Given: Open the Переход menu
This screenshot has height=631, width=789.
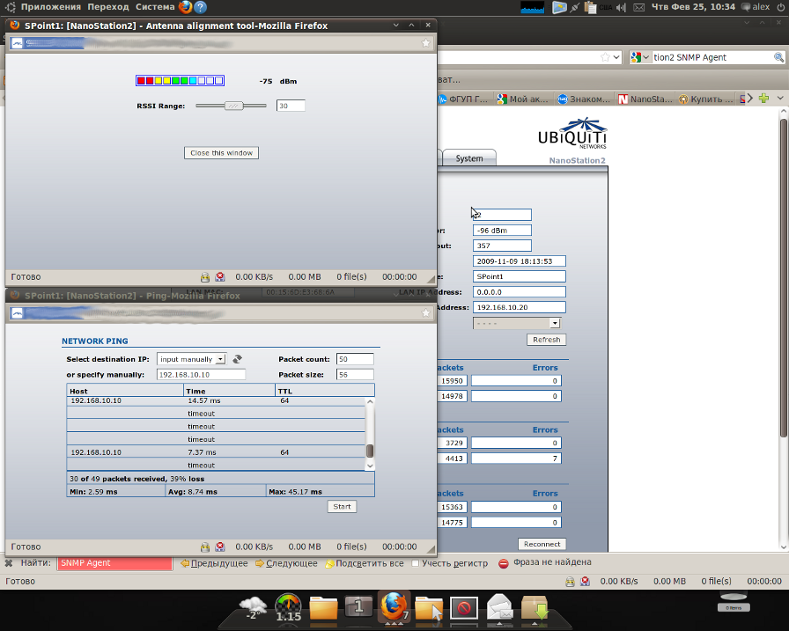Looking at the screenshot, I should (x=107, y=7).
